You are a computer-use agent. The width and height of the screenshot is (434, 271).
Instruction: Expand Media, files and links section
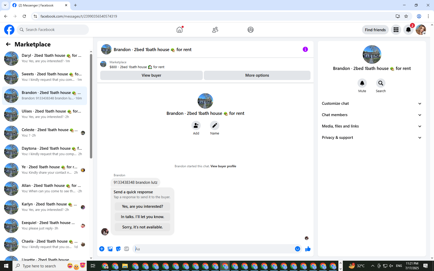click(x=372, y=126)
